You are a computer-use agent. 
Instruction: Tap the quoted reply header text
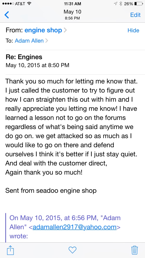tap(65, 227)
